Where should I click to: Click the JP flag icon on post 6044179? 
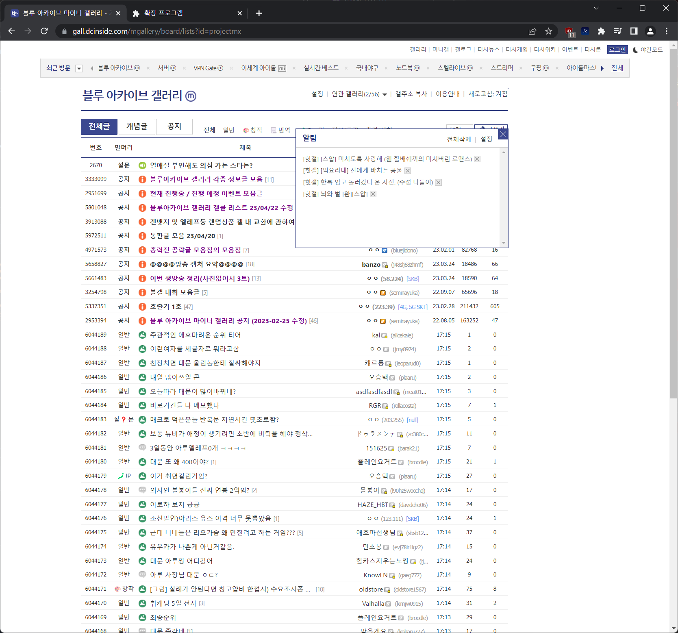click(121, 476)
